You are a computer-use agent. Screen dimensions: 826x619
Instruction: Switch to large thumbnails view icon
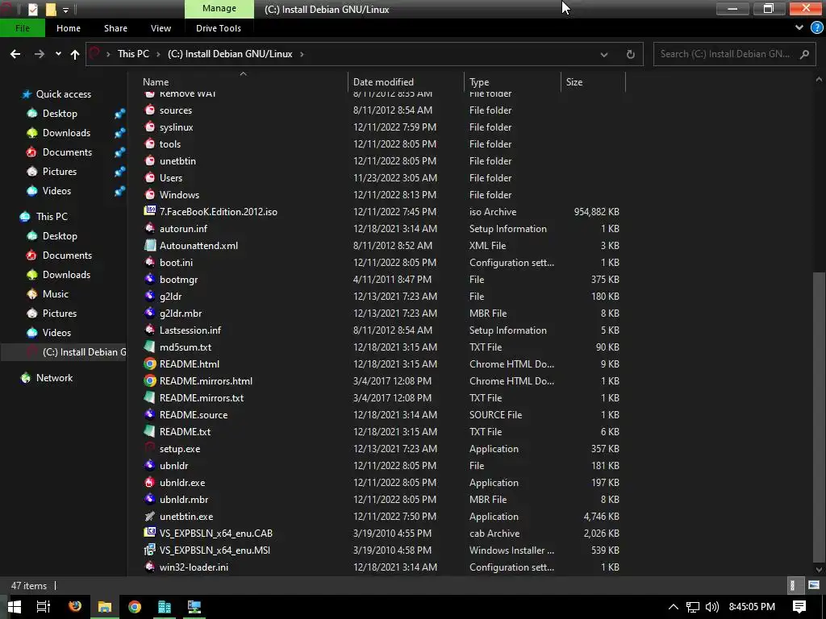(x=813, y=585)
